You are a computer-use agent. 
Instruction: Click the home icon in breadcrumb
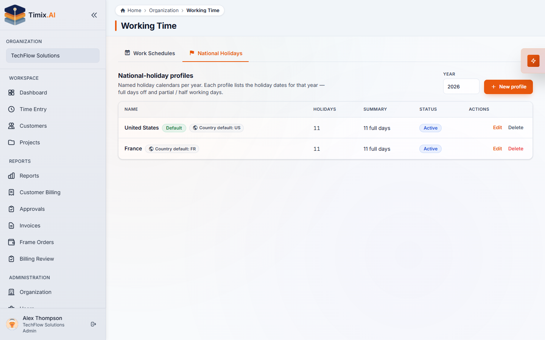(123, 11)
